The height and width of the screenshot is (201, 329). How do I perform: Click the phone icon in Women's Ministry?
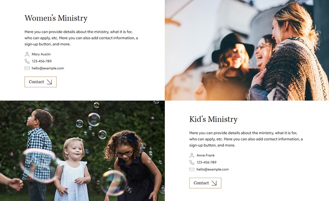tap(27, 61)
